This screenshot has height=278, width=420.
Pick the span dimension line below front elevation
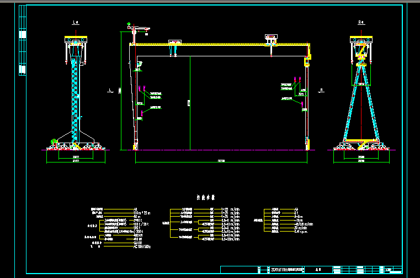coord(221,162)
